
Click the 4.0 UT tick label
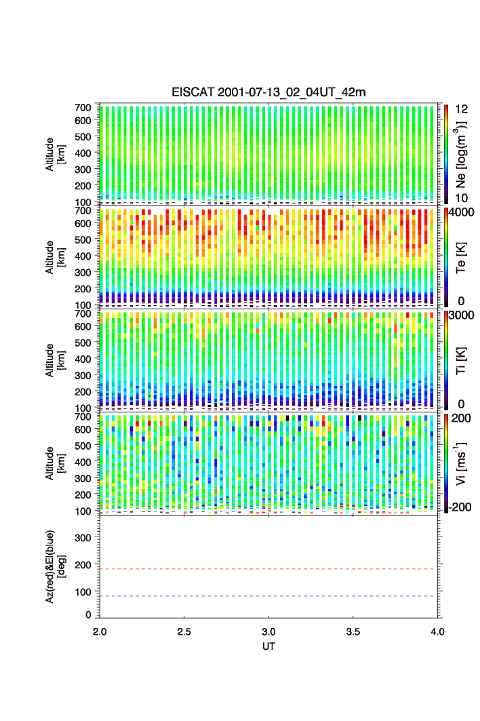tap(437, 631)
